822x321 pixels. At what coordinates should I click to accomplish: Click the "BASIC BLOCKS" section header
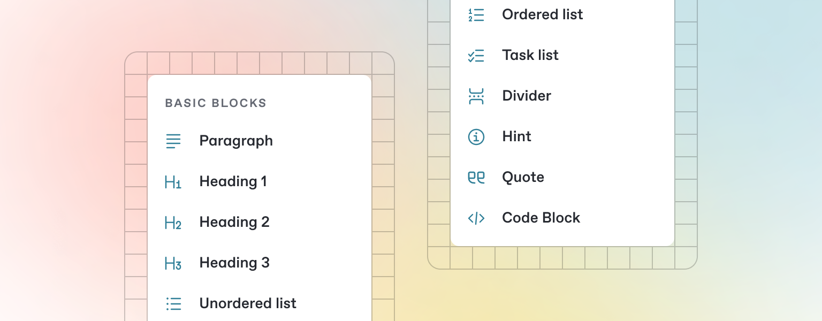tap(216, 103)
